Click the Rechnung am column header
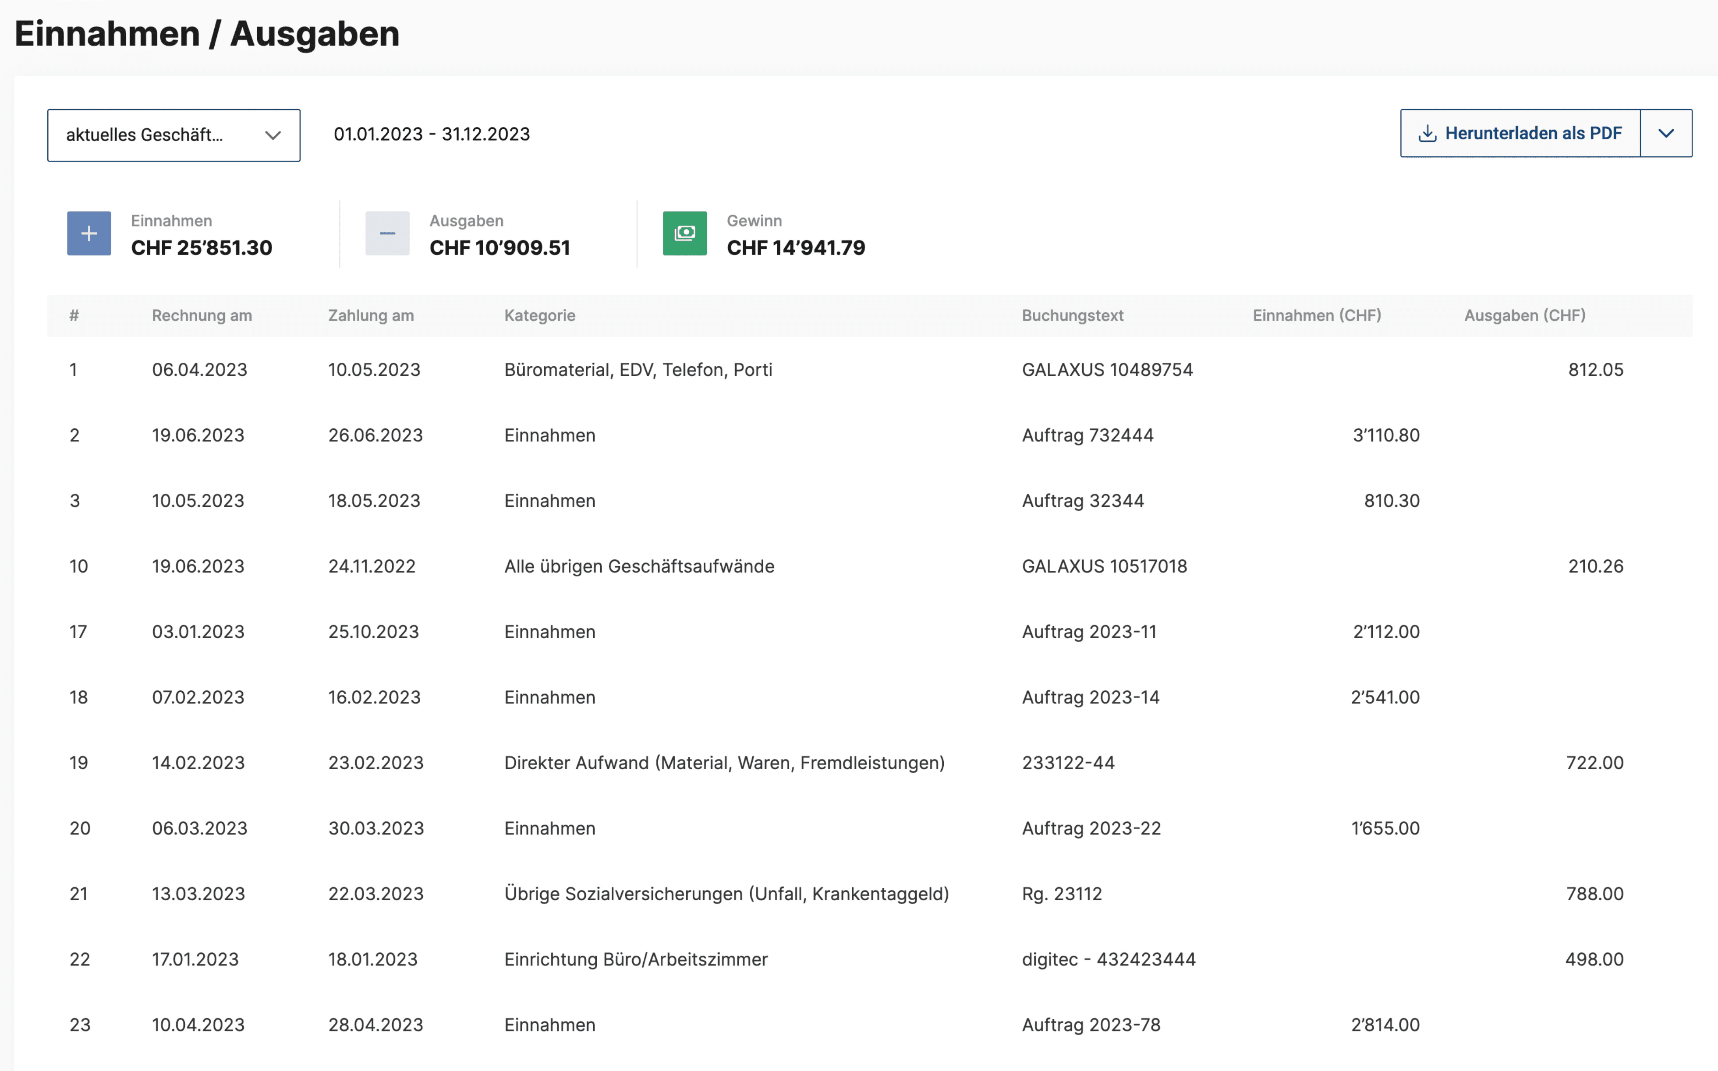Viewport: 1718px width, 1071px height. pyautogui.click(x=202, y=315)
